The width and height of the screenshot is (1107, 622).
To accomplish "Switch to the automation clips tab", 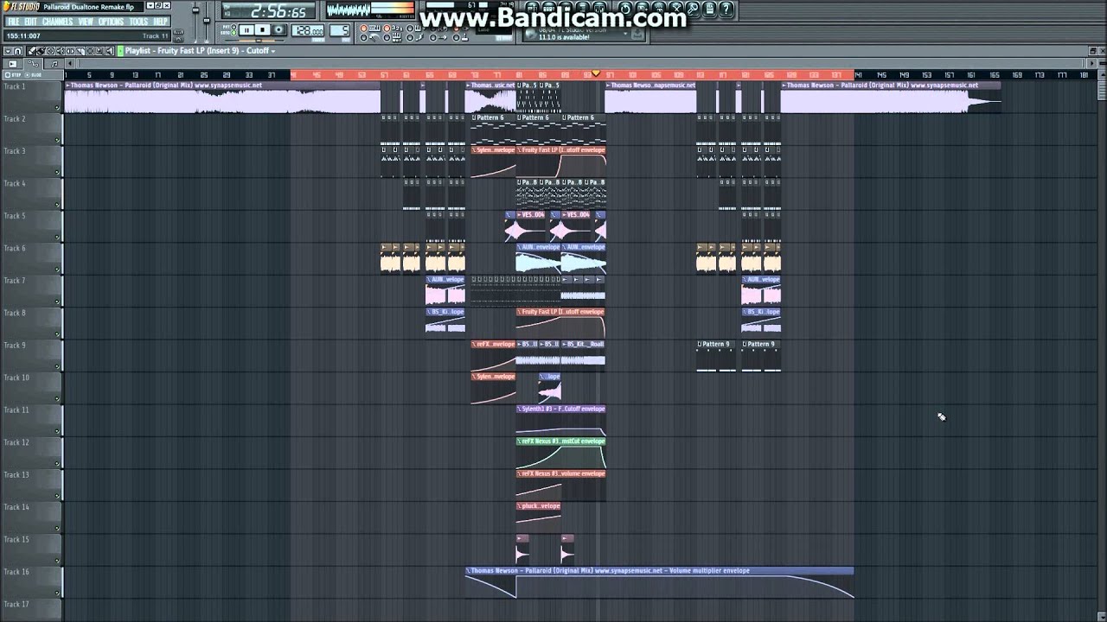I will point(34,64).
